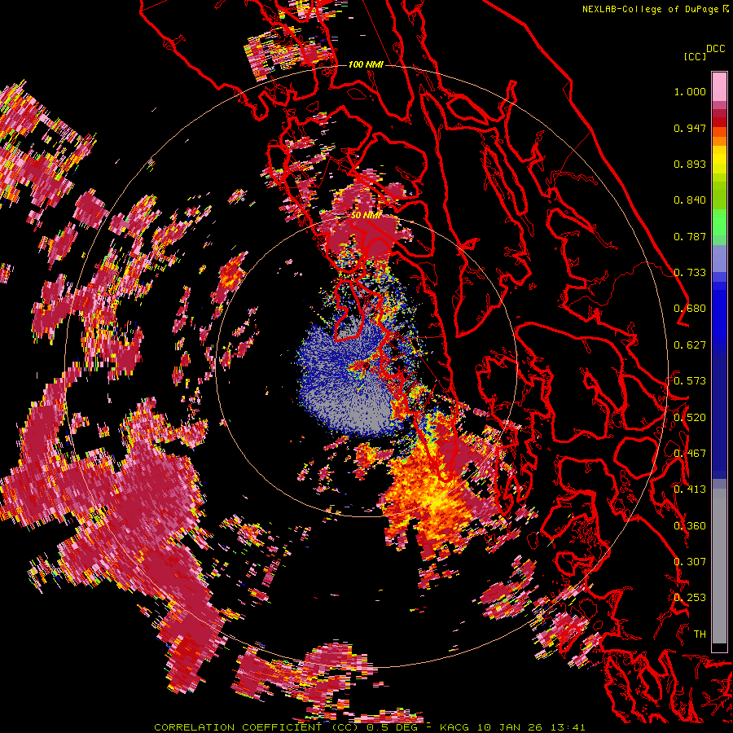733x733 pixels.
Task: Click the gray lower segment of the color bar
Action: pos(719,566)
